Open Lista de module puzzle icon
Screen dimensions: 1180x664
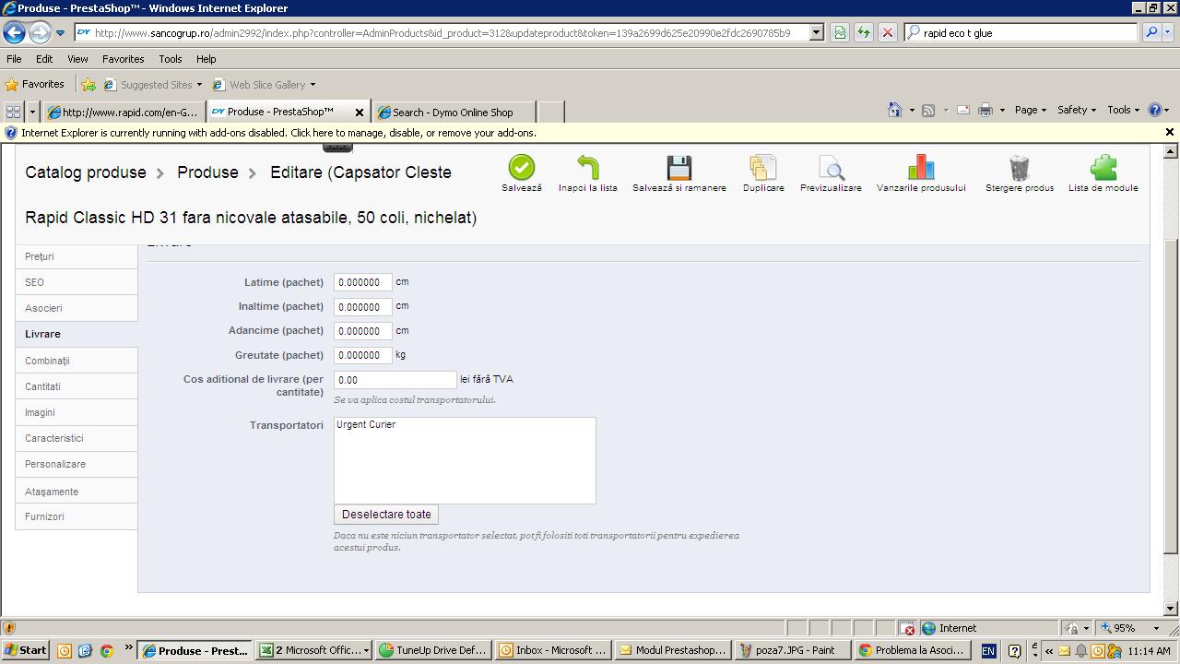tap(1103, 168)
